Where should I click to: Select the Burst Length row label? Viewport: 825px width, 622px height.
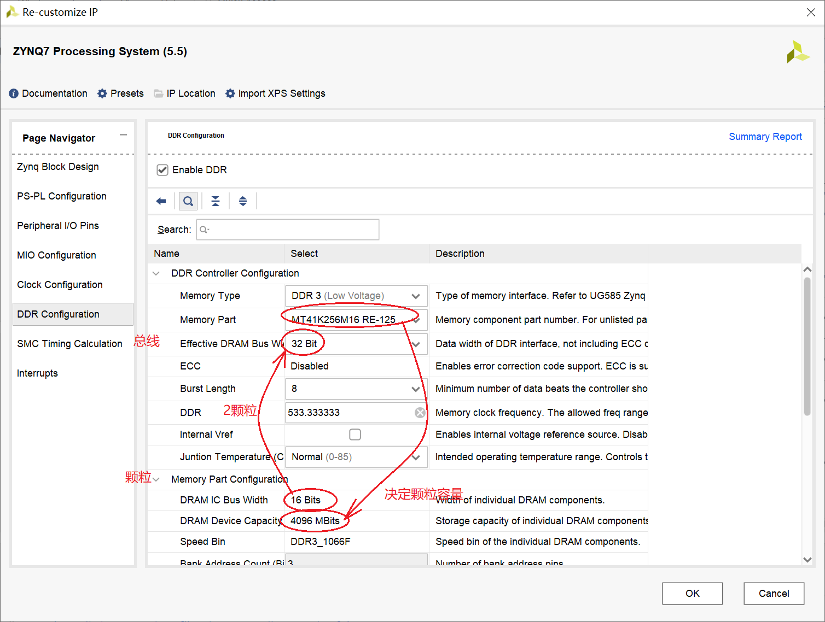click(208, 389)
